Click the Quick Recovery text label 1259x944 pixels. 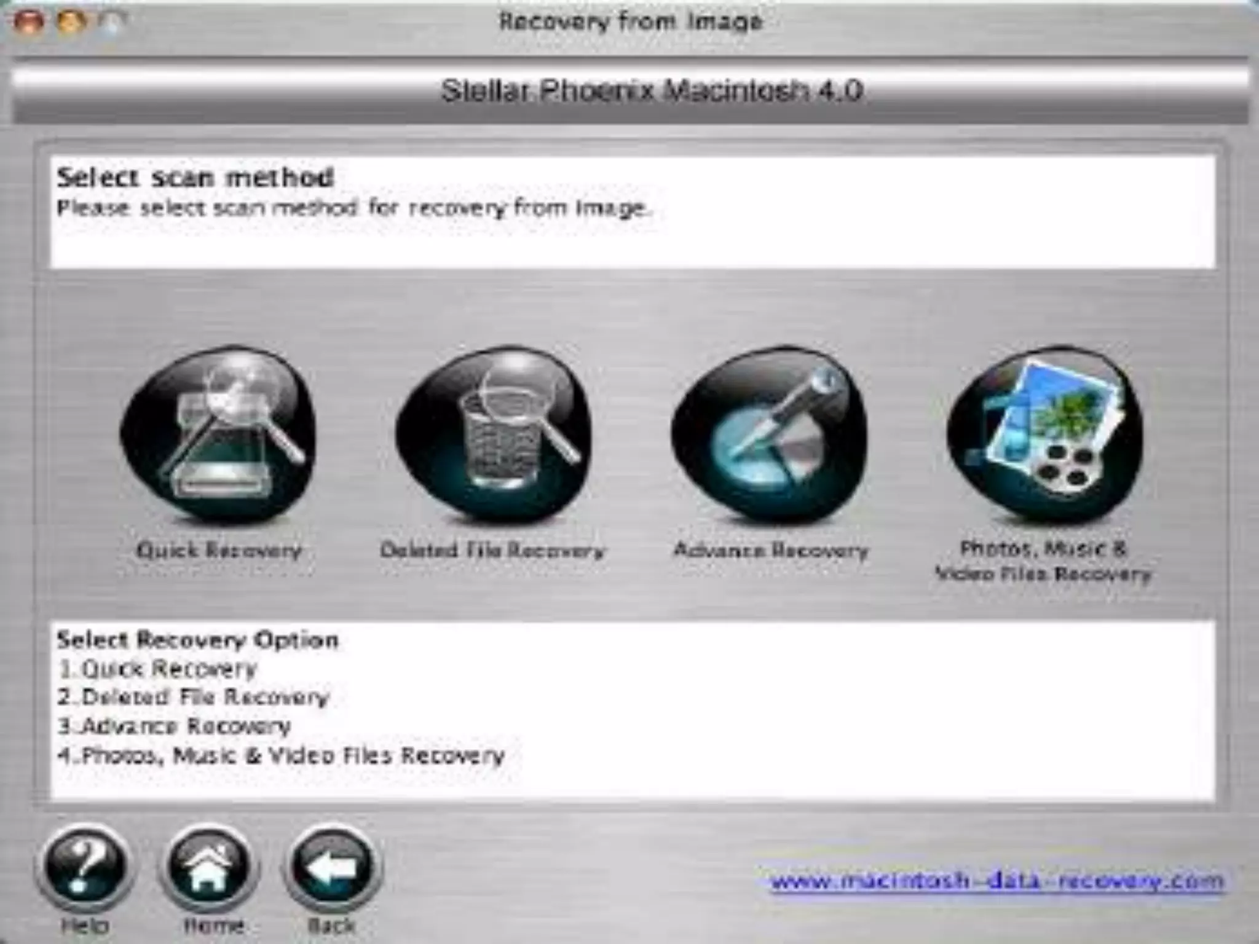click(219, 550)
